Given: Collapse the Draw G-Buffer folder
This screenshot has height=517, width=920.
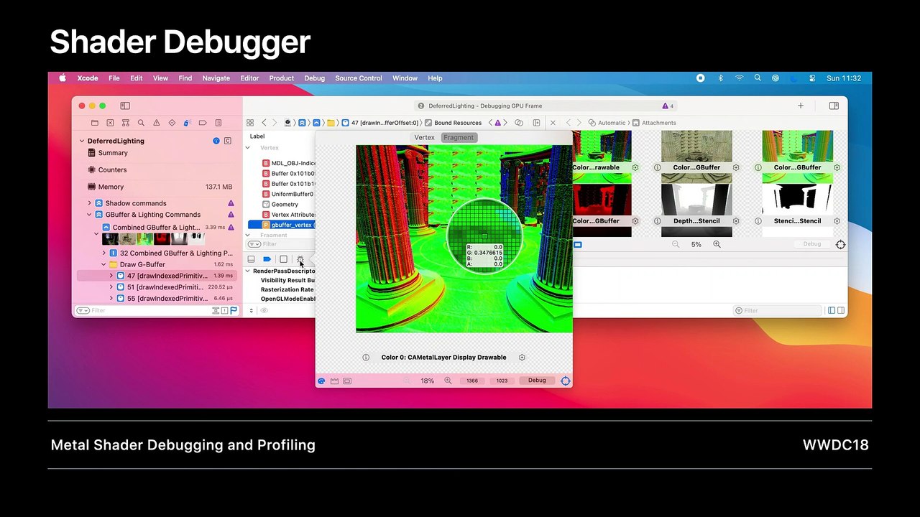Looking at the screenshot, I should tap(103, 265).
